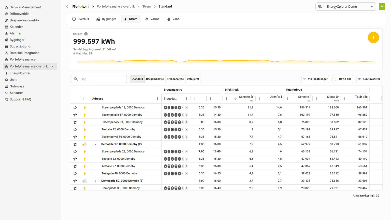Favorite Eksempelplads 18 with the star
This screenshot has width=391, height=220.
pyautogui.click(x=75, y=108)
